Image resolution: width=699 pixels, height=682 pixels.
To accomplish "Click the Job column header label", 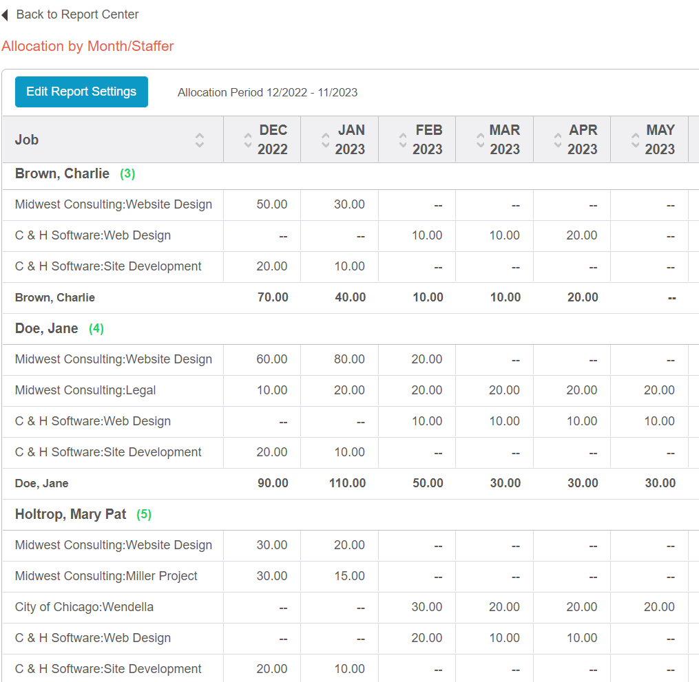I will tap(27, 140).
